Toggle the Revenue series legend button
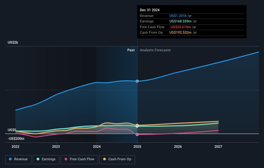 click(x=18, y=159)
